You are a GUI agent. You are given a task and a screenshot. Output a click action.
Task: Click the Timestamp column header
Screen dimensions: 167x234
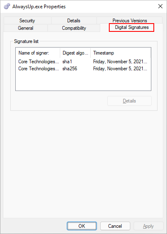(x=120, y=53)
